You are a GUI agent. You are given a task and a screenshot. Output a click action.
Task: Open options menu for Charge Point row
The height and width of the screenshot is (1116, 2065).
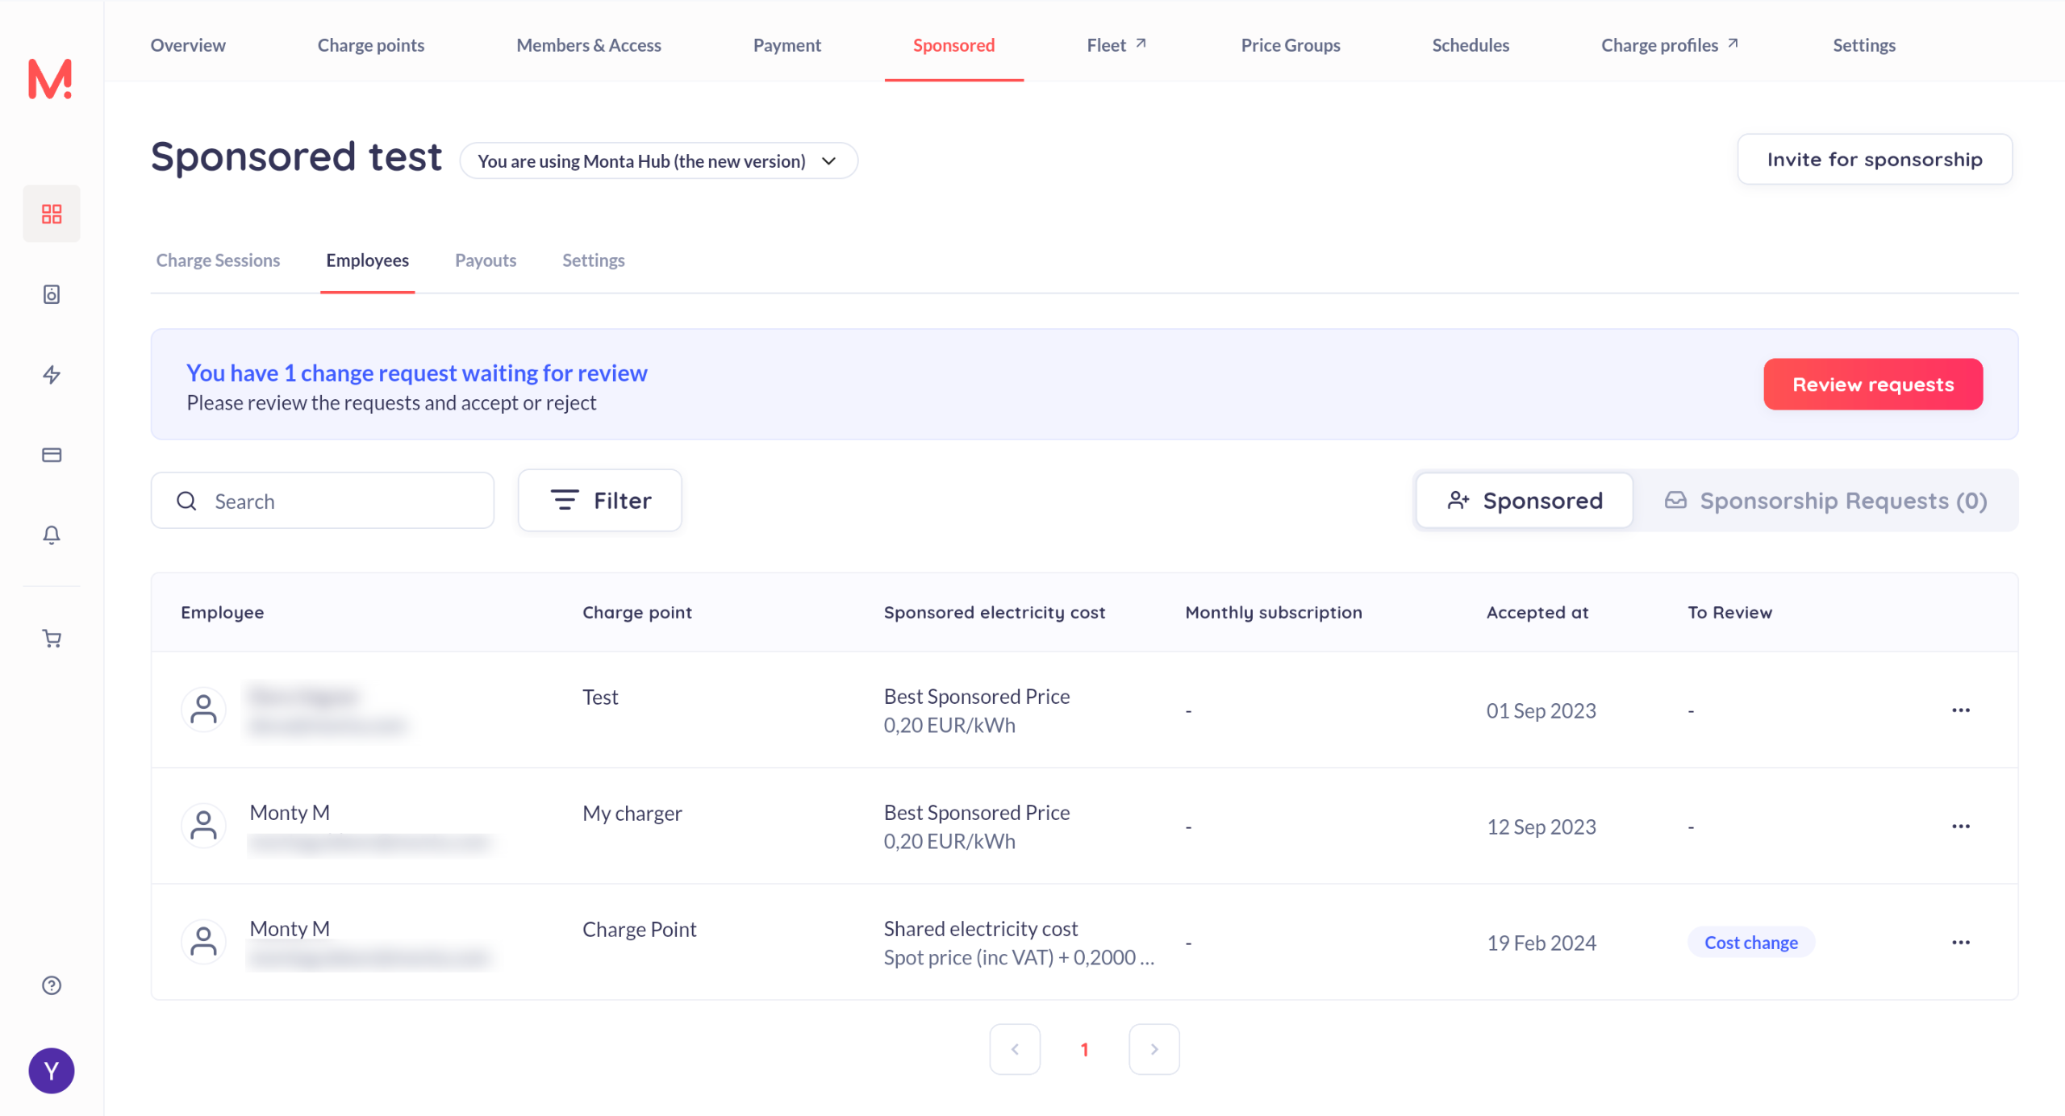[1961, 943]
